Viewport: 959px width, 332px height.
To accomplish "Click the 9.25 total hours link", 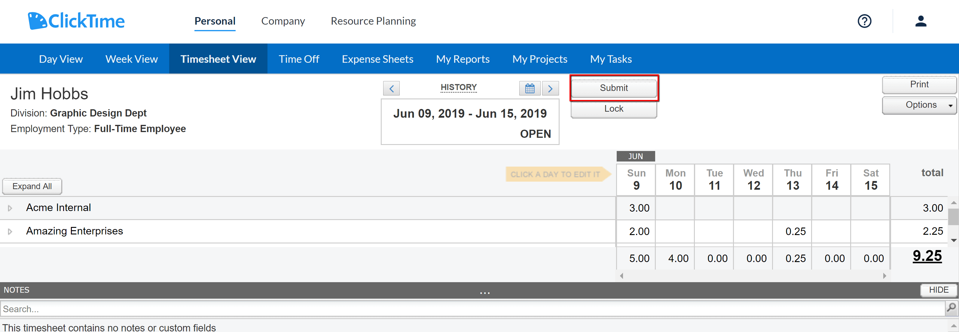I will coord(927,256).
